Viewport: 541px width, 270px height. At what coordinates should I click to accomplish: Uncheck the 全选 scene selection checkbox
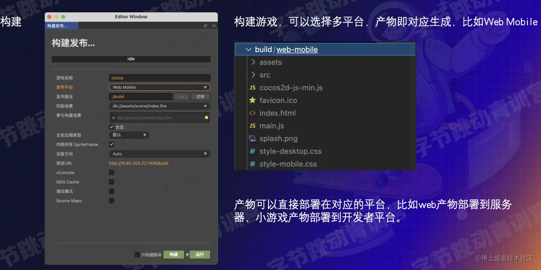coord(111,127)
